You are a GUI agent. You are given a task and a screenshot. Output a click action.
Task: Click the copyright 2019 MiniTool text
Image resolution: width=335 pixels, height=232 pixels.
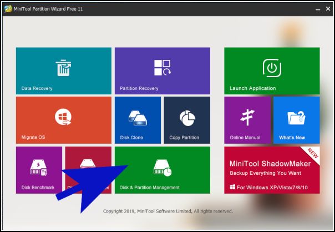(x=167, y=211)
